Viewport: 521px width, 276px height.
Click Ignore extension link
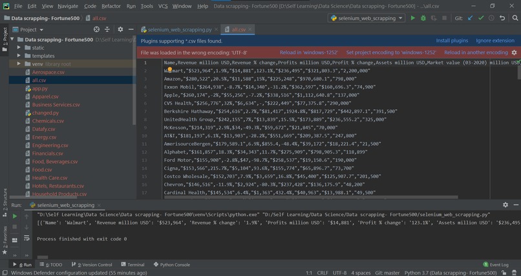495,41
